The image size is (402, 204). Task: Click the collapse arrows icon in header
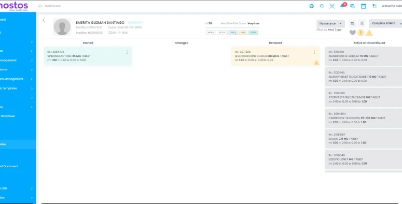(332, 6)
